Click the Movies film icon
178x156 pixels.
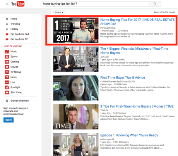(x=7, y=67)
